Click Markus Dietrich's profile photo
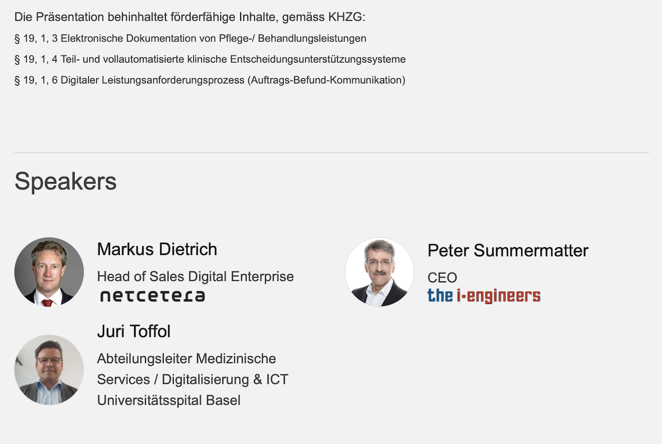Image resolution: width=662 pixels, height=444 pixels. click(49, 272)
